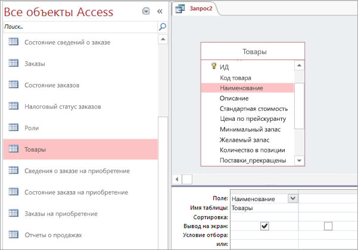The width and height of the screenshot is (358, 250).
Task: Click the empty Поле cell in second column
Action: [328, 198]
